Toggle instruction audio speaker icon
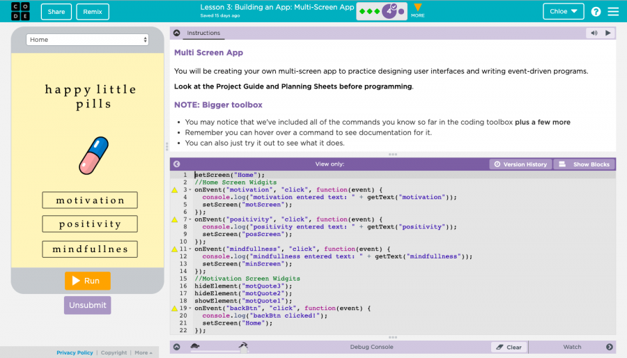Screen dimensions: 627x358 tap(594, 33)
